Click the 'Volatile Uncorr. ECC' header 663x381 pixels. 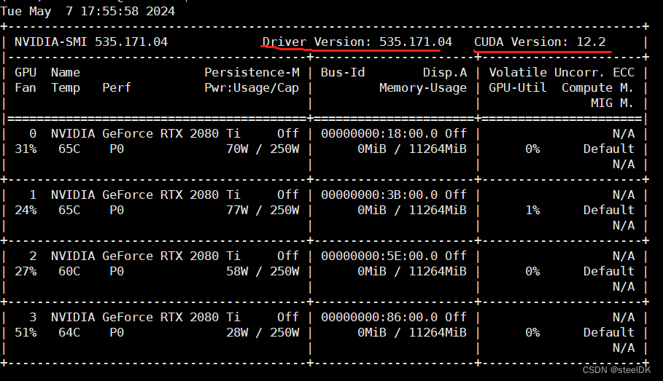pos(562,72)
